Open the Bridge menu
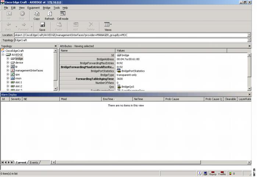Image resolution: width=257 pixels, height=177 pixels. (47, 8)
